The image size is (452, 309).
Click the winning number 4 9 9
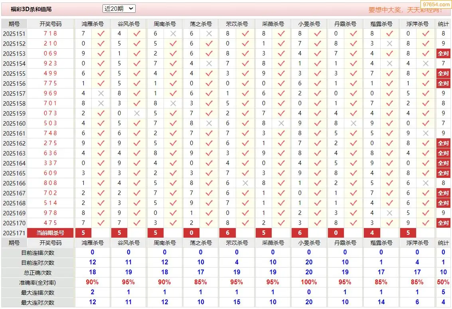point(50,73)
